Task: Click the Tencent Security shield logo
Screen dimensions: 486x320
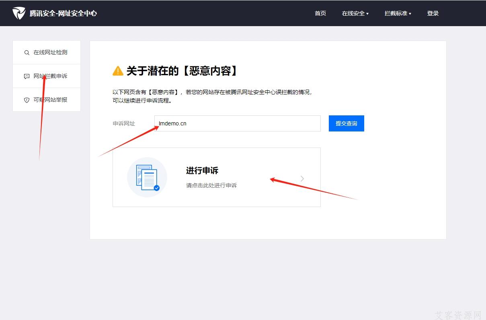Action: point(18,13)
